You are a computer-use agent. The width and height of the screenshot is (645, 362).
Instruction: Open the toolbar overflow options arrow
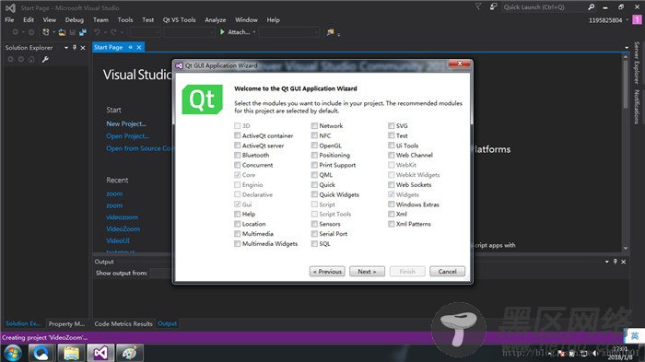click(338, 35)
